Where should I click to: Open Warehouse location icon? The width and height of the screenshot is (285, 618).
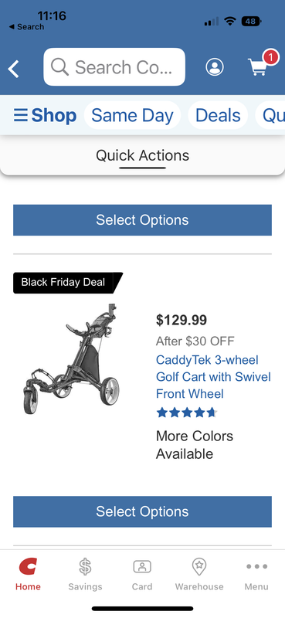click(x=199, y=567)
